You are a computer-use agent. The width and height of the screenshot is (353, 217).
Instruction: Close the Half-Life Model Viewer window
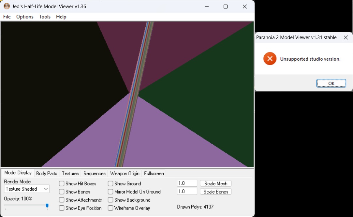tap(244, 7)
